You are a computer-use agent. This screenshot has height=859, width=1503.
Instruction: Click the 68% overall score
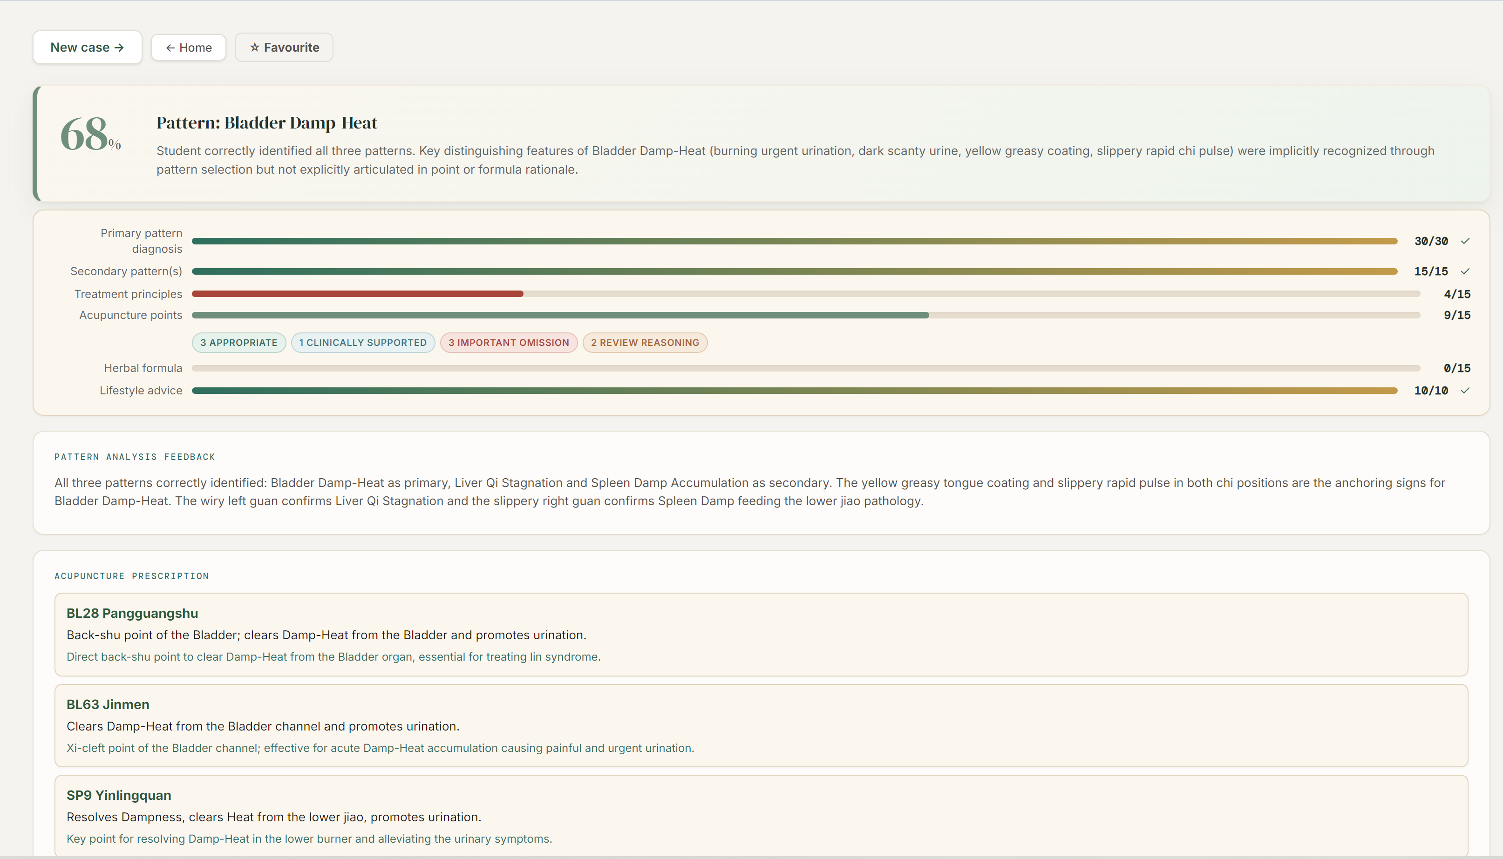point(90,134)
